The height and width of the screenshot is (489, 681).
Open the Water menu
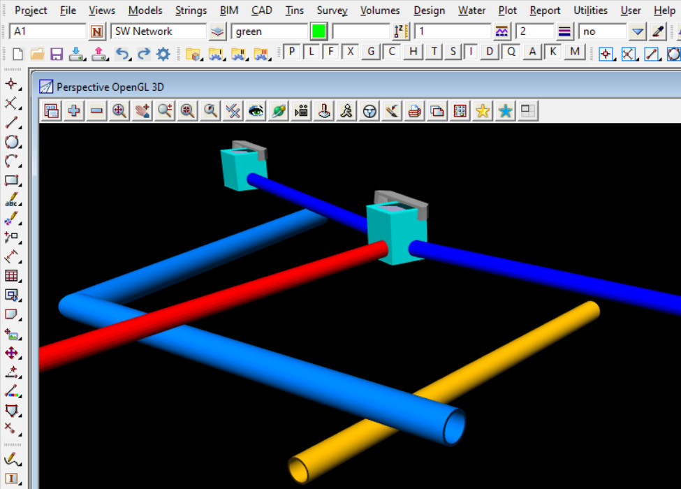[471, 10]
